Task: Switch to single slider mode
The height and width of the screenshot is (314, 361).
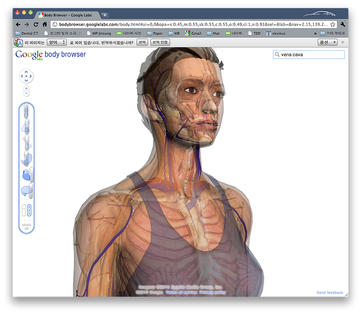Action: pyautogui.click(x=24, y=210)
